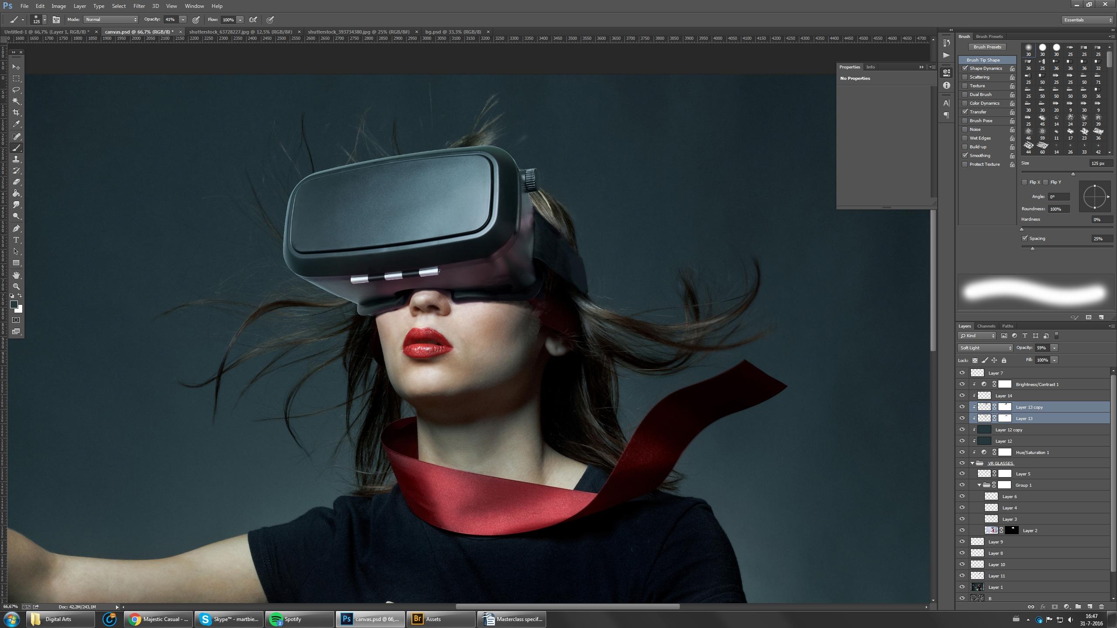This screenshot has width=1117, height=628.
Task: Check Flip X in brush tip settings
Action: point(1024,182)
